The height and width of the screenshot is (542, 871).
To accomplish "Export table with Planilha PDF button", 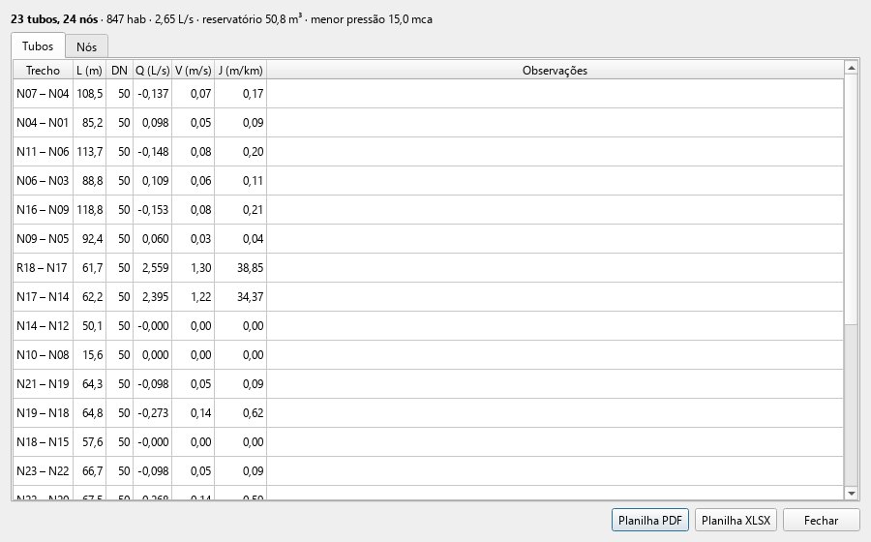I will (650, 521).
